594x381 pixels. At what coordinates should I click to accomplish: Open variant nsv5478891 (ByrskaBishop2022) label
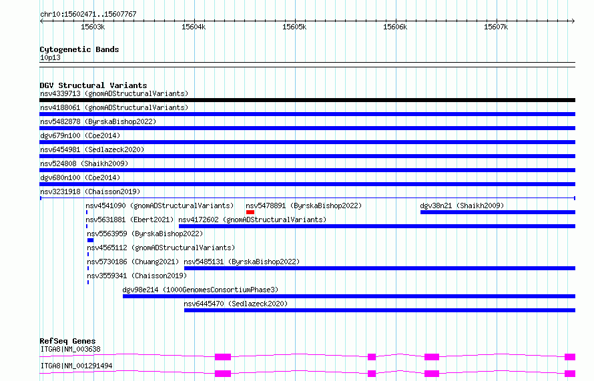[304, 206]
